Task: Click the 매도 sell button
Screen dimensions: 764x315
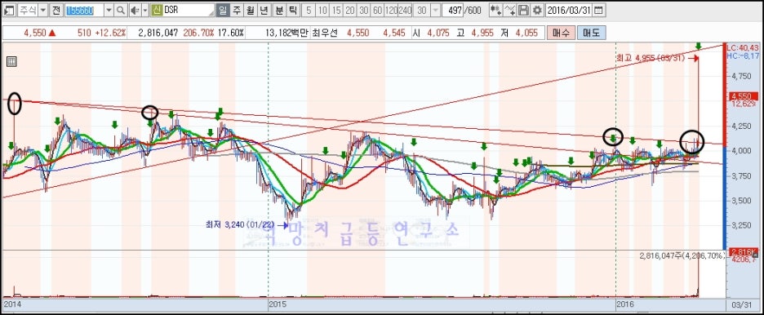Action: [591, 33]
